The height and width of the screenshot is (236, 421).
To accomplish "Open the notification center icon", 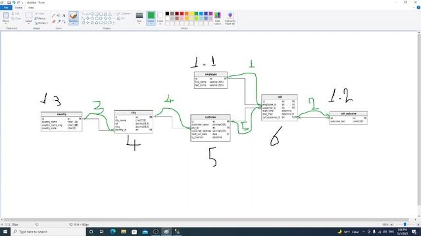I will [414, 231].
